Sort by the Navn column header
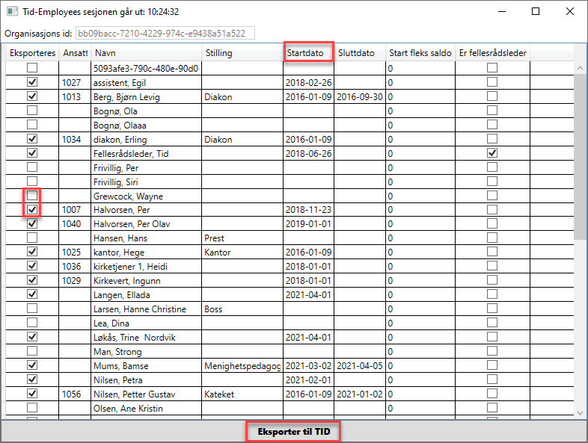Viewport: 588px width, 443px height. click(146, 53)
